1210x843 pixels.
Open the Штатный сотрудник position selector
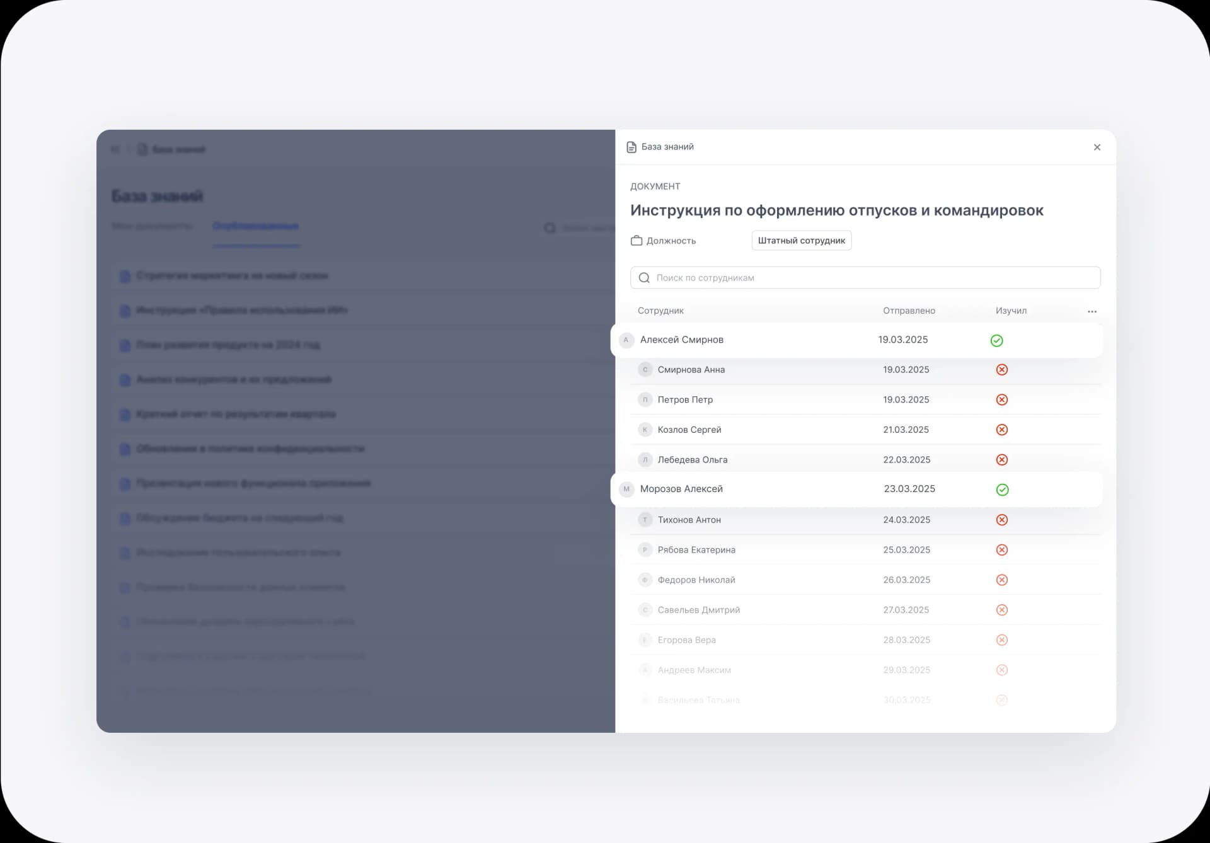(x=801, y=241)
